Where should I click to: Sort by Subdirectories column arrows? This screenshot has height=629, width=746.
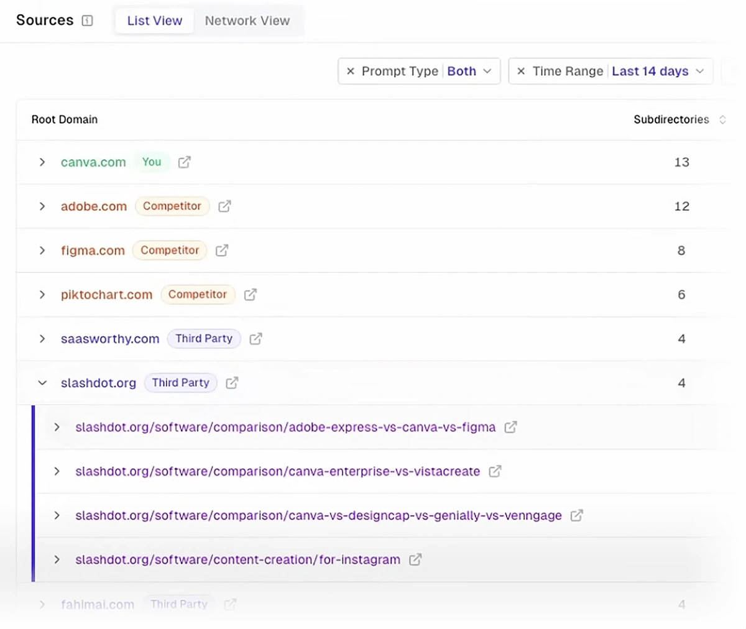[x=722, y=119]
